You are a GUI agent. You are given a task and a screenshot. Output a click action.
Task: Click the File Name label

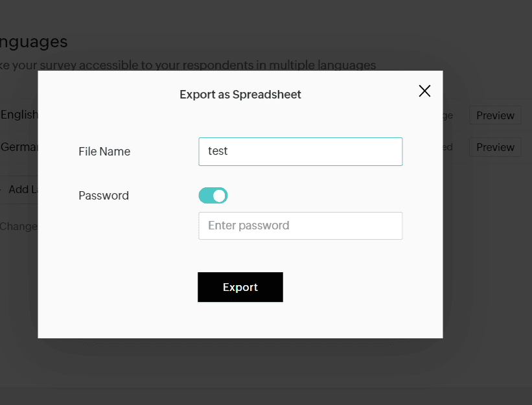pos(104,151)
